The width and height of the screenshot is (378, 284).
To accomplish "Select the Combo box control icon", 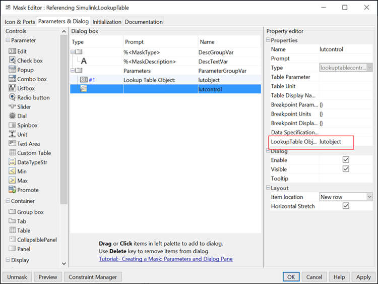I will (12, 79).
